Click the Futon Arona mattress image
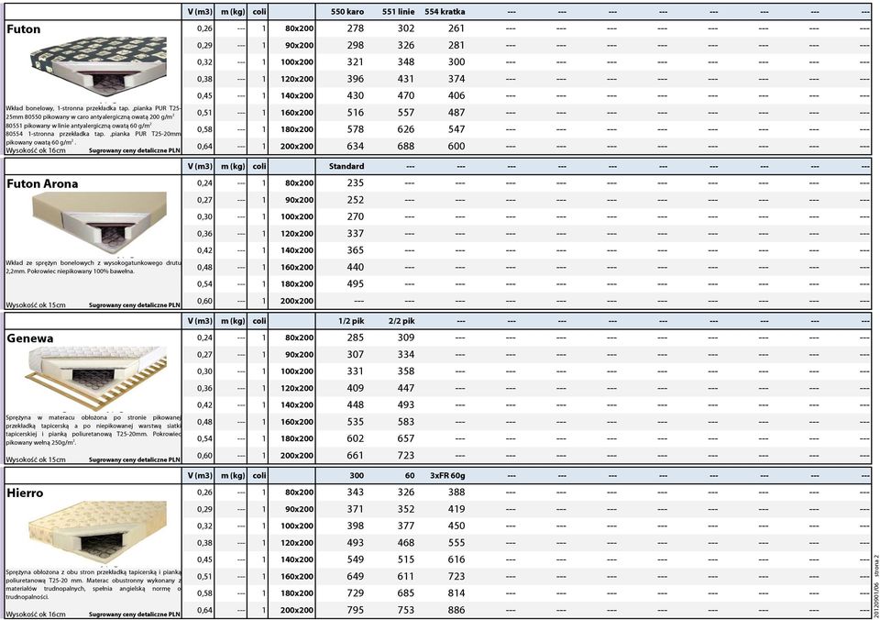 click(x=99, y=221)
